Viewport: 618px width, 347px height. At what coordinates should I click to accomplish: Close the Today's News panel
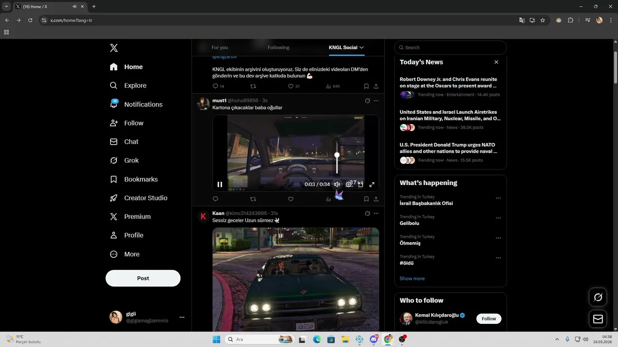496,62
